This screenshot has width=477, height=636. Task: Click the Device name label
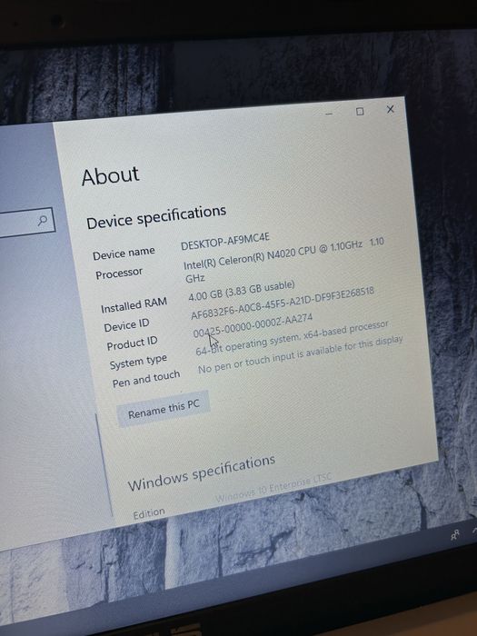click(x=124, y=253)
